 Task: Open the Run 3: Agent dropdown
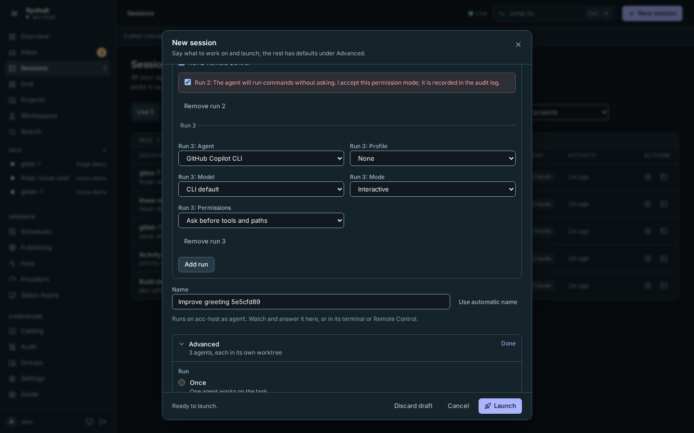(x=261, y=158)
